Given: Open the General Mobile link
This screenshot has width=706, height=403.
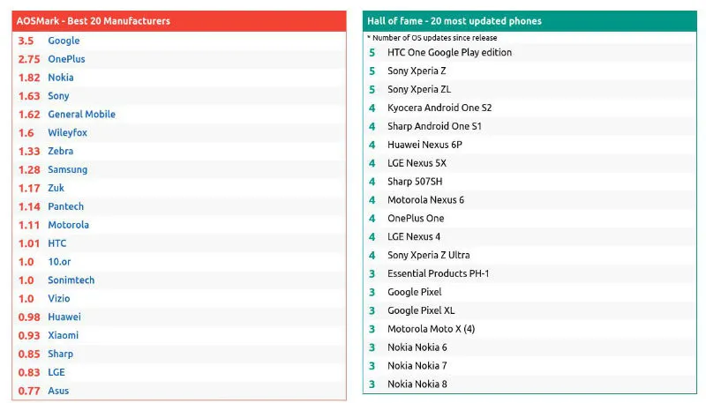Looking at the screenshot, I should [81, 115].
